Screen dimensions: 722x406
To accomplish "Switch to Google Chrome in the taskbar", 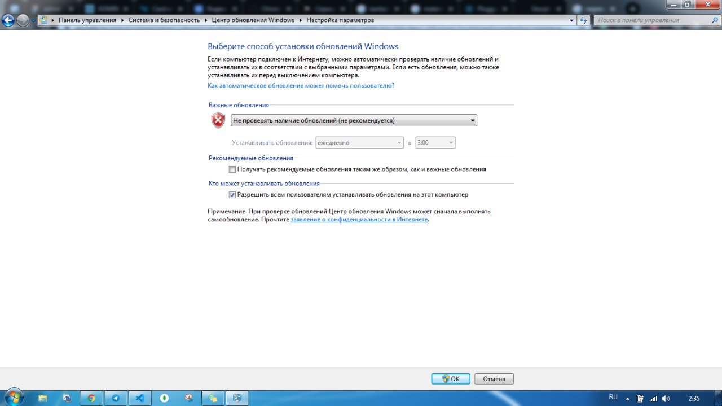I will tap(91, 398).
